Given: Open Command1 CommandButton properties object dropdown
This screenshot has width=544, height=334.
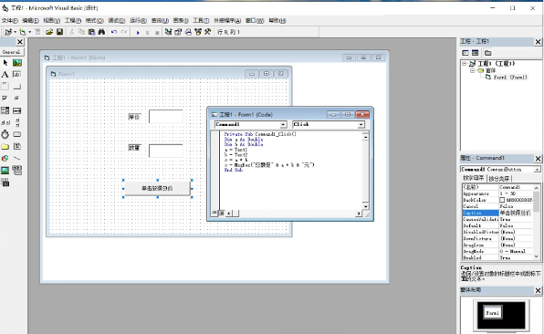Looking at the screenshot, I should [x=537, y=170].
